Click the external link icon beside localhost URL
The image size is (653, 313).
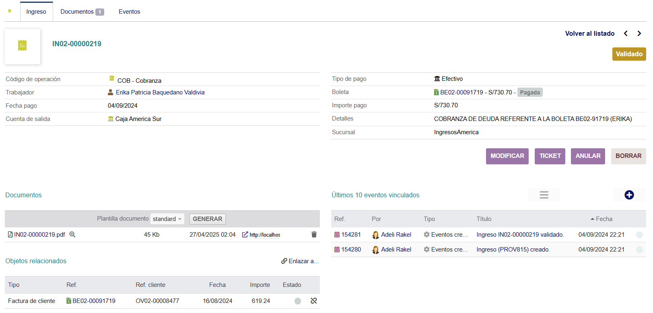(x=245, y=235)
